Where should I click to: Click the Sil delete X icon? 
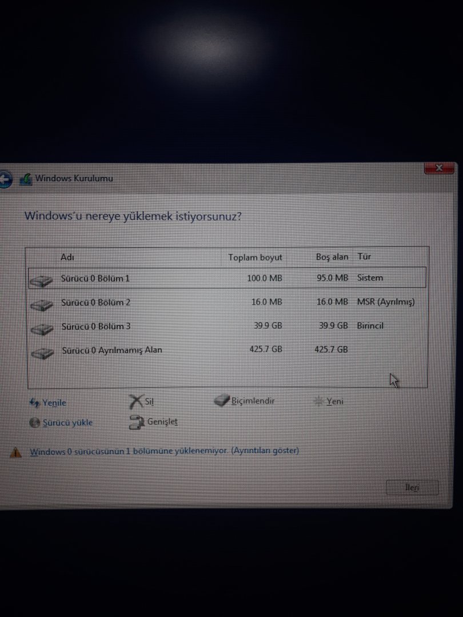coord(136,402)
